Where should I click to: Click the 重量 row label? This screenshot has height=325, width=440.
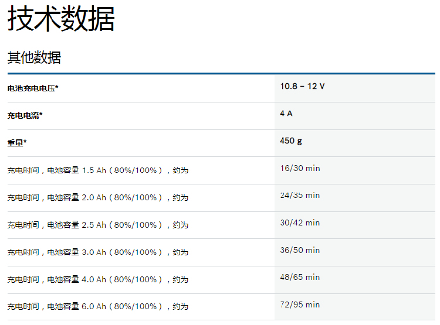17,143
